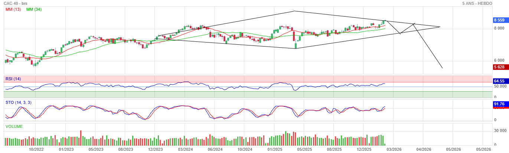The width and height of the screenshot is (509, 153).
Task: Click the 12/2025 date axis label
Action: tap(364, 149)
